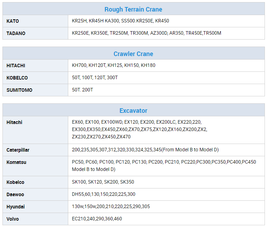This screenshot has height=227, width=267.
Task: Select the text 50T. 200T
Action: point(83,90)
